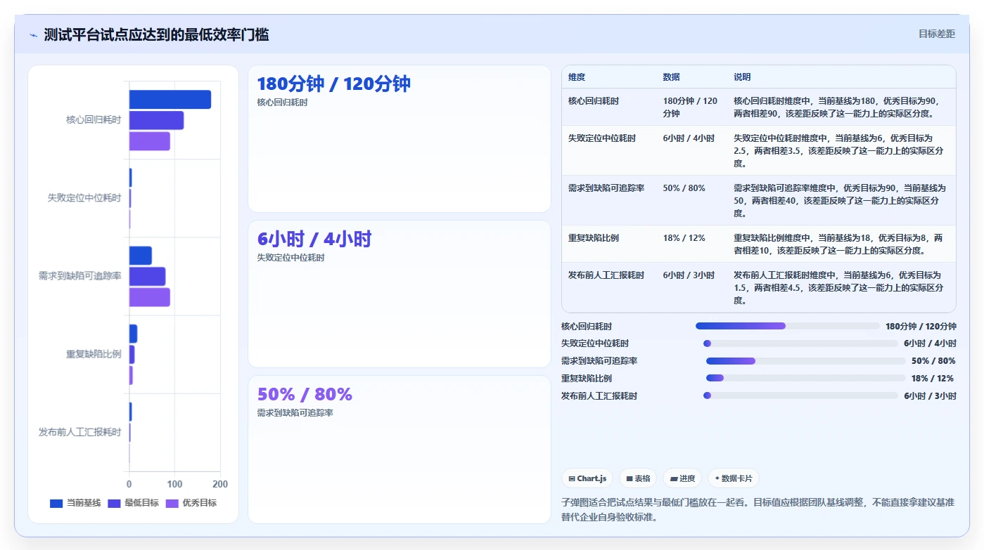Click the 重复缺陷比例 table row name
Screen dimensions: 984x550
tap(594, 238)
